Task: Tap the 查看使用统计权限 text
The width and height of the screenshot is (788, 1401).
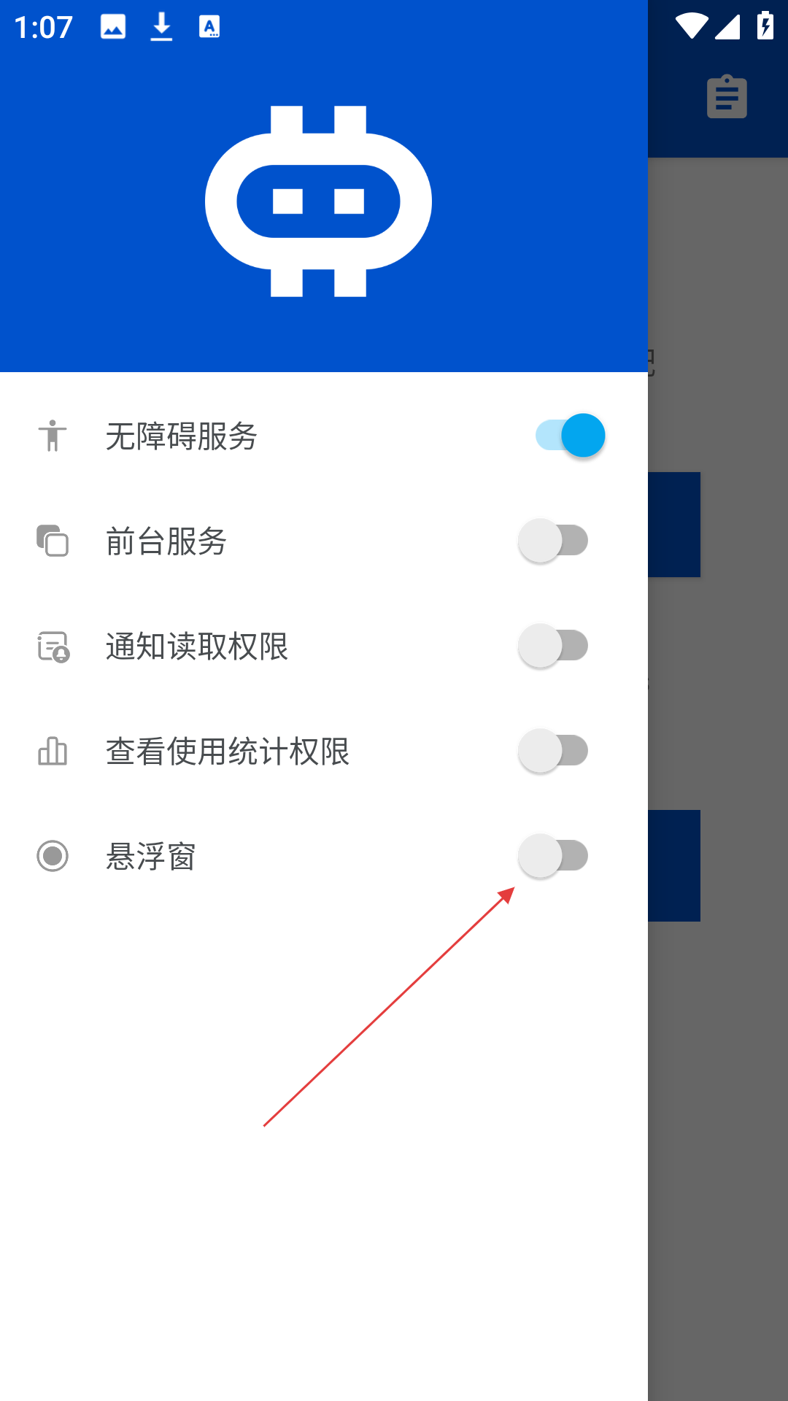Action: click(x=228, y=752)
